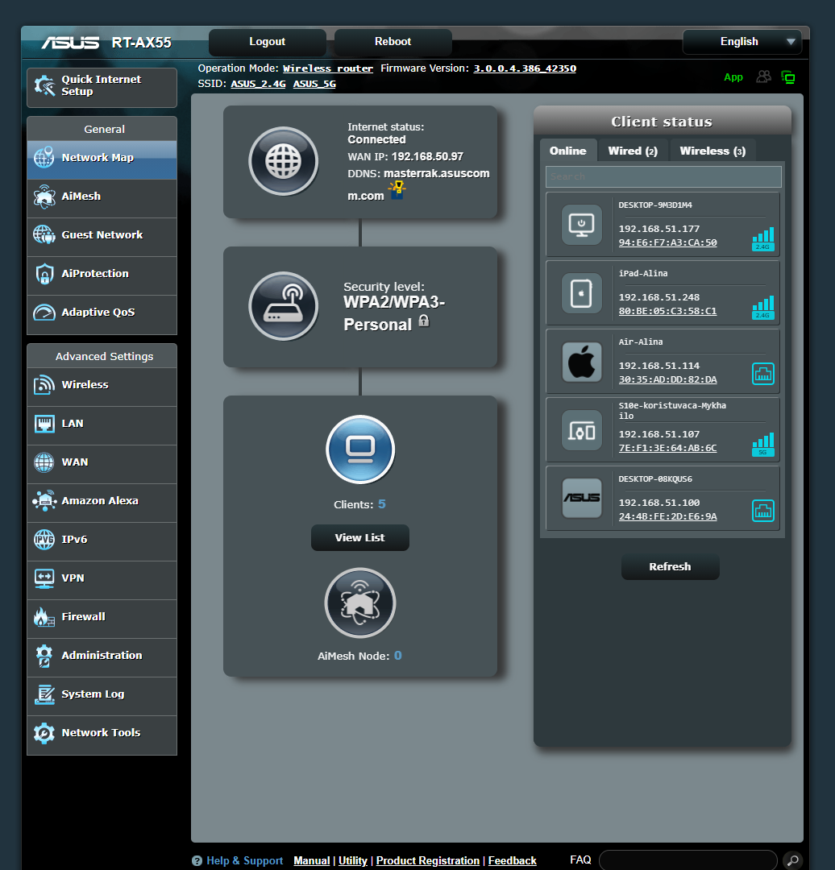Open System Log
Viewport: 835px width, 870px height.
tap(102, 696)
